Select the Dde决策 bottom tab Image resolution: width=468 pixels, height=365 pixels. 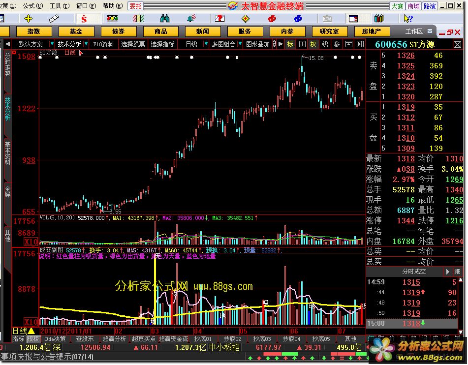[x=55, y=339]
